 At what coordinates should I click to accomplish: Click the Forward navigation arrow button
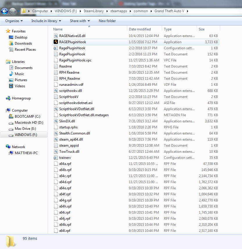(x=12, y=11)
